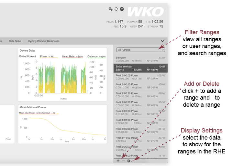Click the FRC 15.9 metric
This screenshot has width=233, height=166.
[120, 26]
